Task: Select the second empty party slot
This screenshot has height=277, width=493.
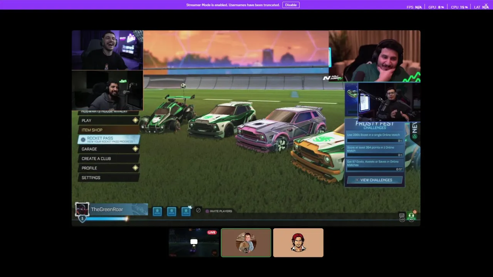Action: 171,211
